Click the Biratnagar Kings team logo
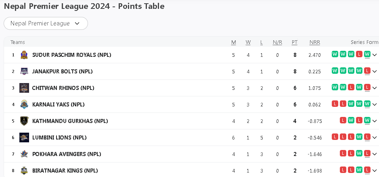 click(x=24, y=171)
